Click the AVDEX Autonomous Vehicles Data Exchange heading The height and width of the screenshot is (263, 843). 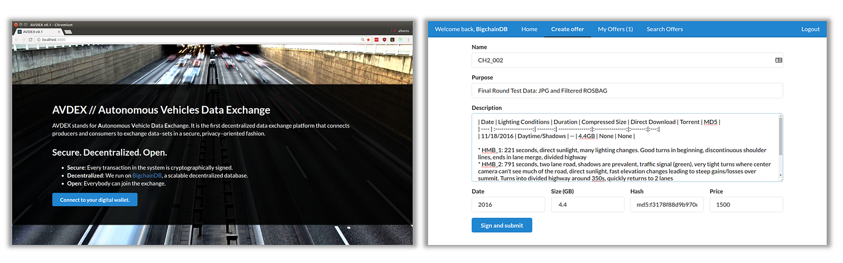tap(161, 110)
